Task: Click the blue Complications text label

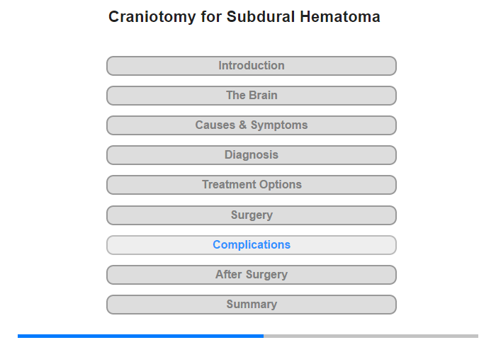Action: (252, 245)
